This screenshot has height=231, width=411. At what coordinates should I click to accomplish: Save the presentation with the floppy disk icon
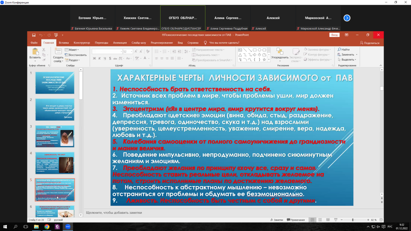pos(34,35)
